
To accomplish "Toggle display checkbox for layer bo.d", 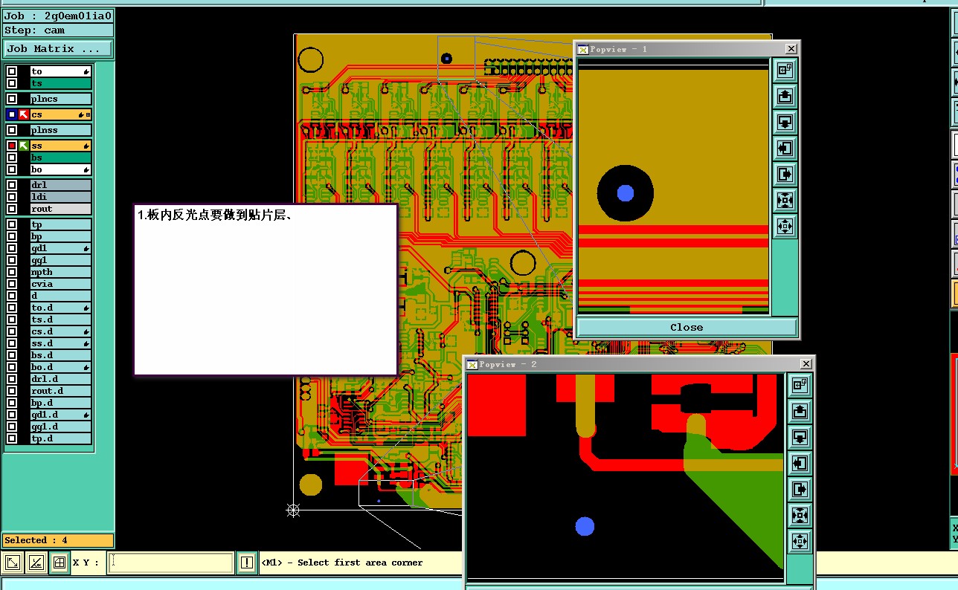I will [12, 367].
